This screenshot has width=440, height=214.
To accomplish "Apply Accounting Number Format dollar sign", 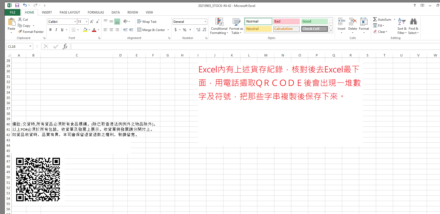I will 175,30.
